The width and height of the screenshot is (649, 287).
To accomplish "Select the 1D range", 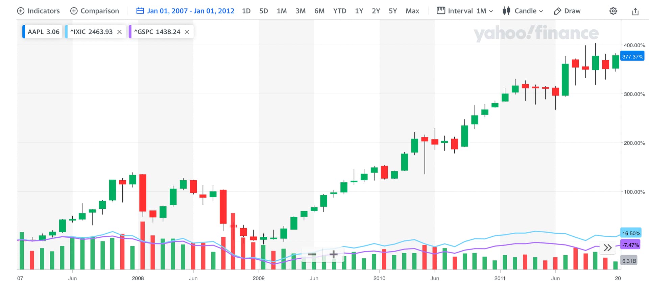I will (246, 11).
